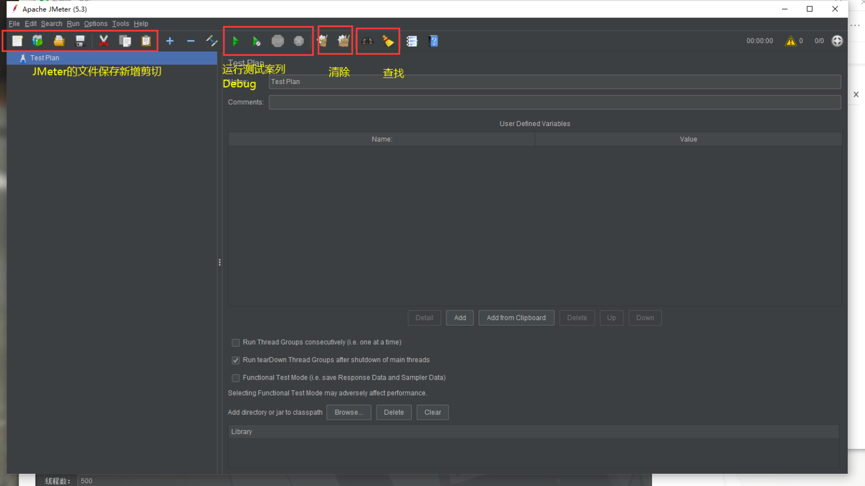865x486 pixels.
Task: Click the Up button
Action: point(611,318)
